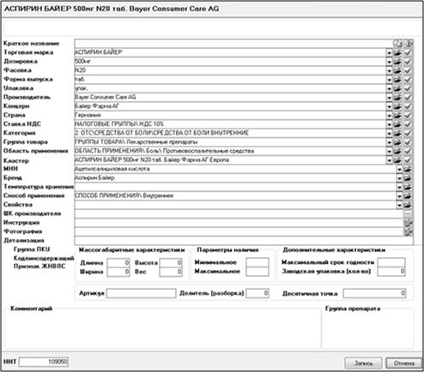Expand the Дозировка dropdown
Screen dimensions: 424x372
tap(389, 62)
